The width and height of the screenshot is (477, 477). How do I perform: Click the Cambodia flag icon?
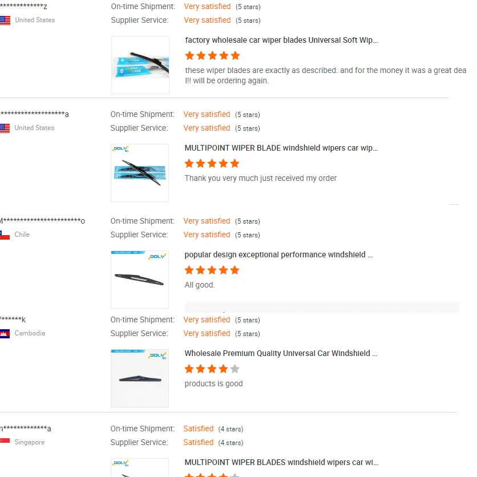5,333
